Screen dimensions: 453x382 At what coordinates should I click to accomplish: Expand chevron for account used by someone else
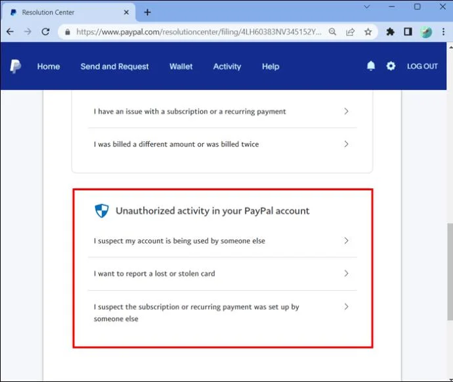(x=346, y=240)
